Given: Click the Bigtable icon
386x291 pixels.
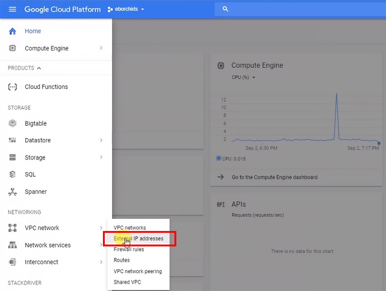Looking at the screenshot, I should tap(12, 123).
